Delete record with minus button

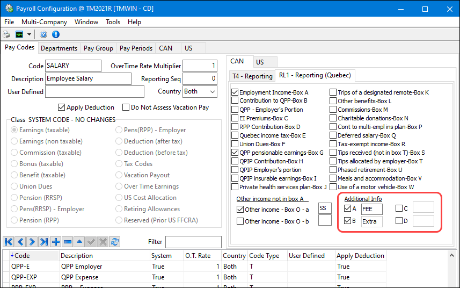click(x=68, y=242)
